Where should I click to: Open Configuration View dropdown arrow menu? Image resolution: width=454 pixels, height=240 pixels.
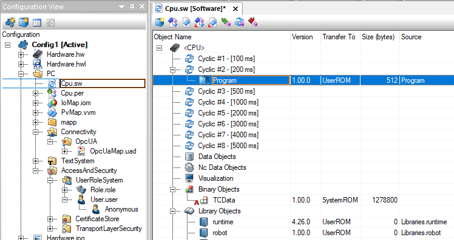pyautogui.click(x=121, y=6)
